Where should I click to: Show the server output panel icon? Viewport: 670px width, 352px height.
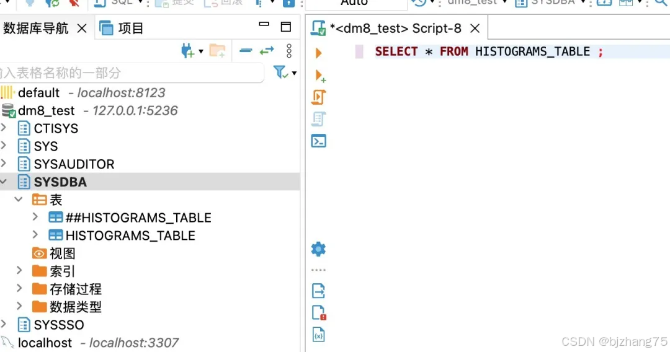[318, 291]
